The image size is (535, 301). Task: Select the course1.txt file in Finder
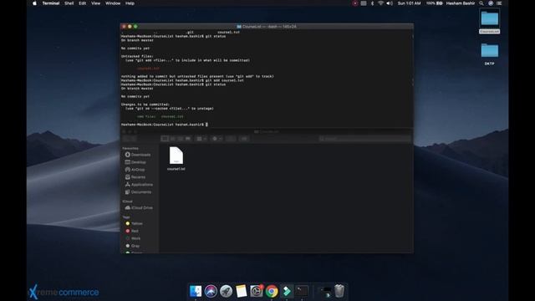pyautogui.click(x=176, y=159)
